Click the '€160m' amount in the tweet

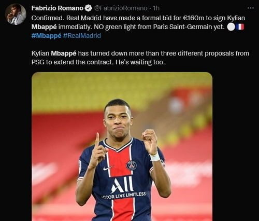click(x=193, y=18)
